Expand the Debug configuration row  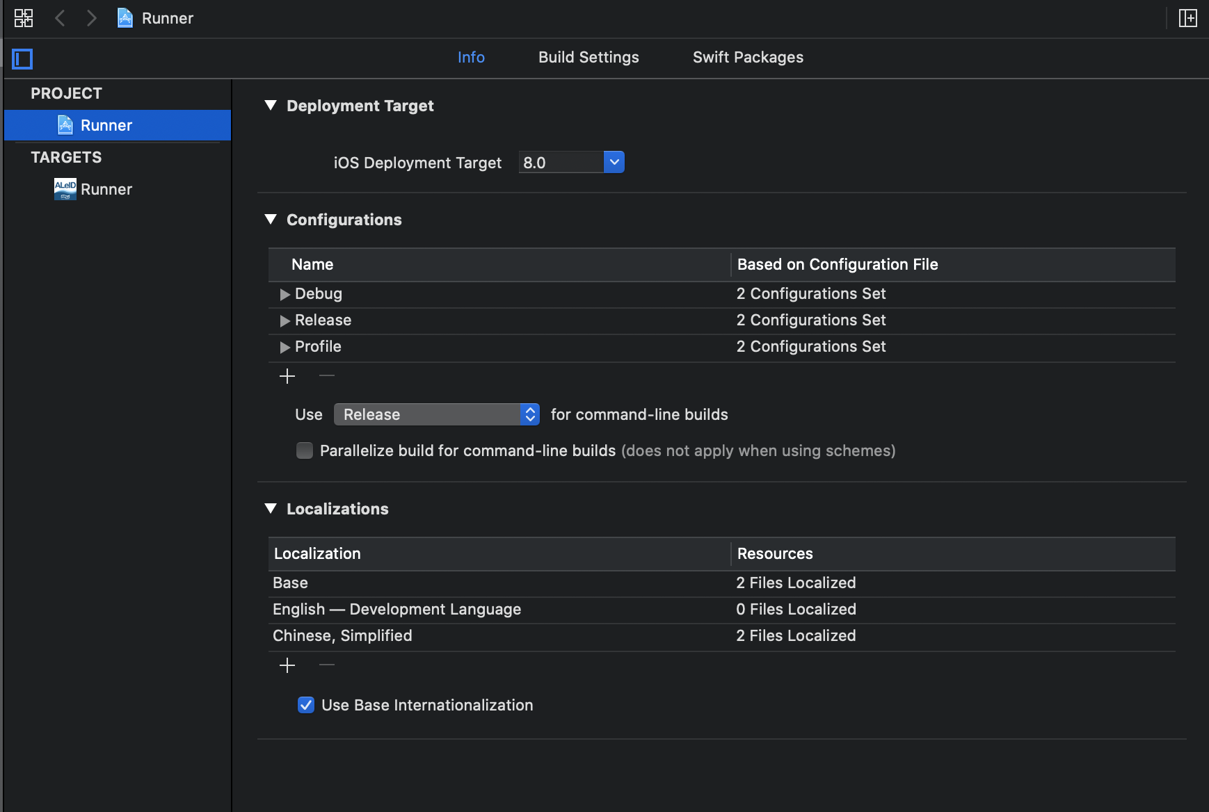(285, 294)
